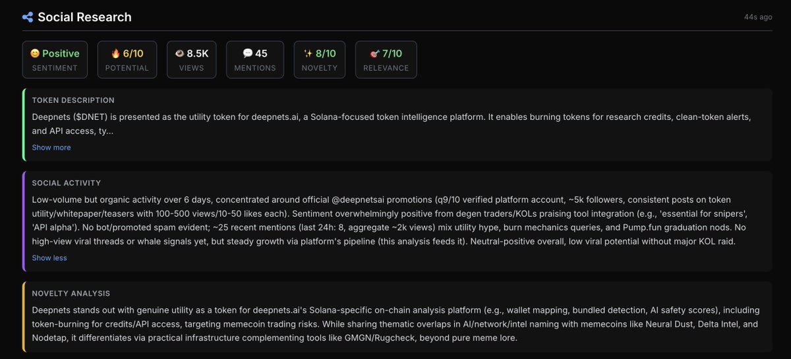This screenshot has width=791, height=359.
Task: Click the 'Deepnets ($DNET)' text in description
Action: point(71,117)
